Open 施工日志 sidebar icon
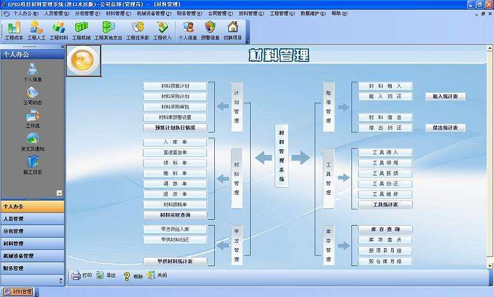 click(x=32, y=165)
